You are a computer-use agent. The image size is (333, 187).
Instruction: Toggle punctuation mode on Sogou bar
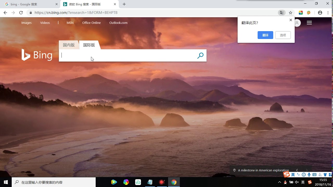click(x=298, y=175)
